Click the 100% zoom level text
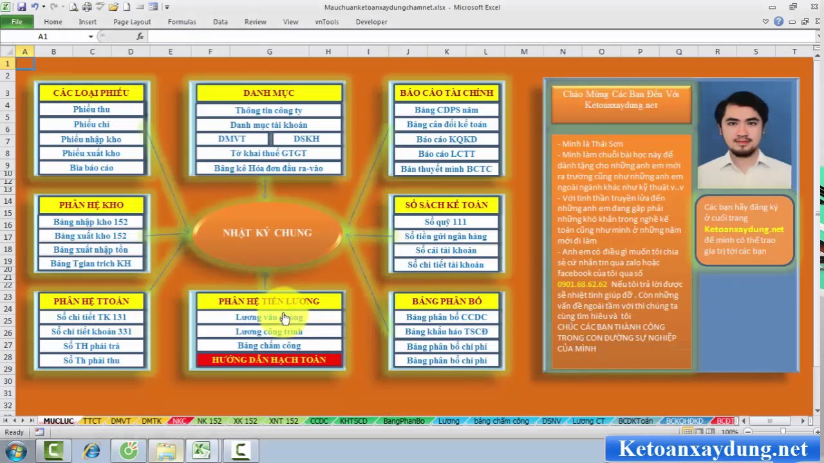The height and width of the screenshot is (463, 824). tap(729, 432)
